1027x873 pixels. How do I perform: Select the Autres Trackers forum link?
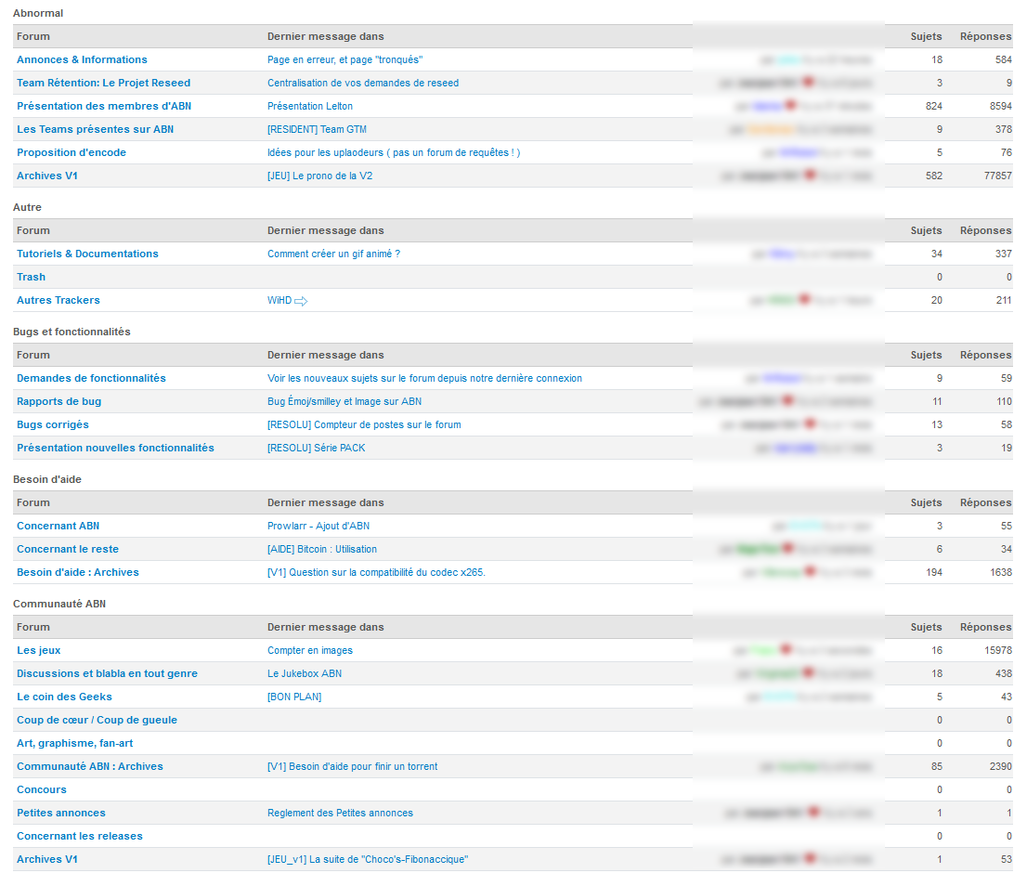tap(58, 301)
